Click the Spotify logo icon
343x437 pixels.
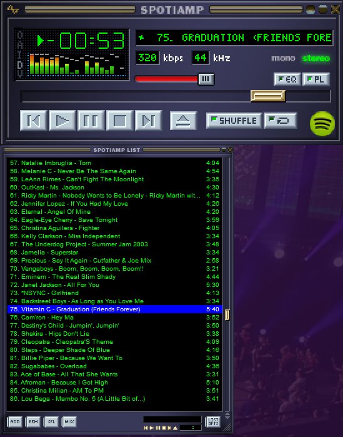322,123
